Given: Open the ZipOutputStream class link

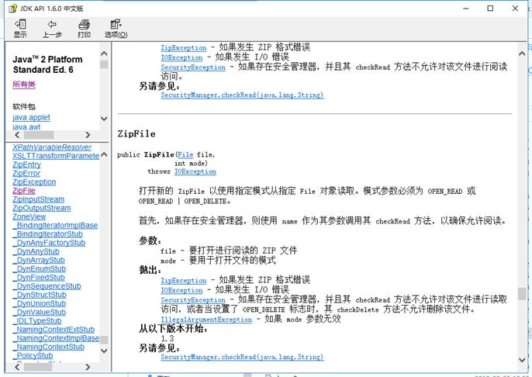Looking at the screenshot, I should (42, 208).
